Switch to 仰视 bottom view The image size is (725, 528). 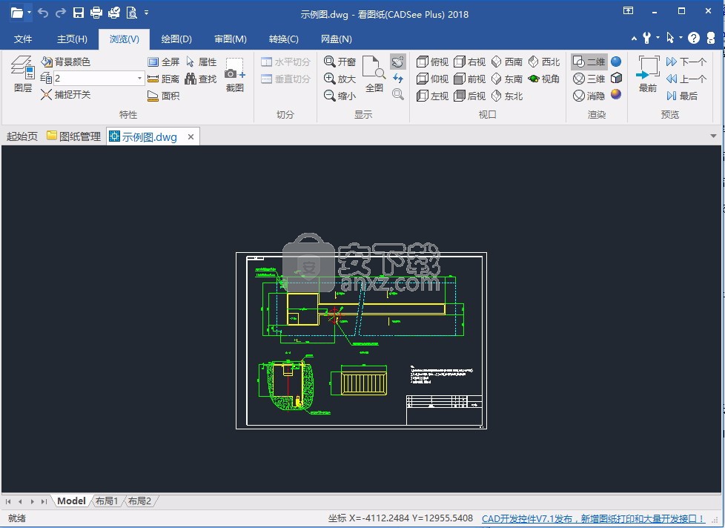[432, 79]
